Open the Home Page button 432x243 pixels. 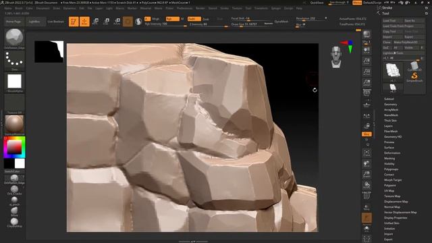click(13, 22)
